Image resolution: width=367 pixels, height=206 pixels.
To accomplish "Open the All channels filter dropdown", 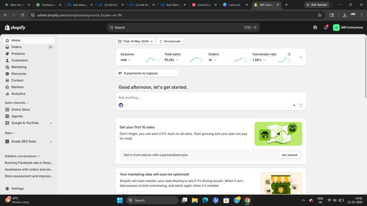I will pos(170,42).
